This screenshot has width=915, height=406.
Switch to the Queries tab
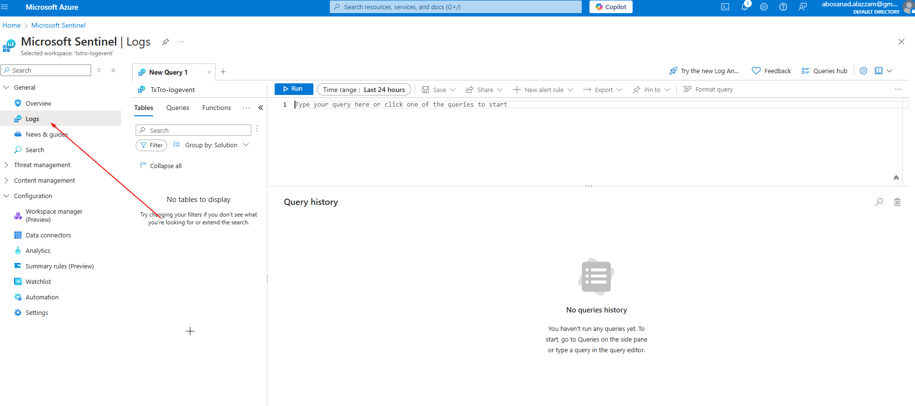tap(178, 108)
